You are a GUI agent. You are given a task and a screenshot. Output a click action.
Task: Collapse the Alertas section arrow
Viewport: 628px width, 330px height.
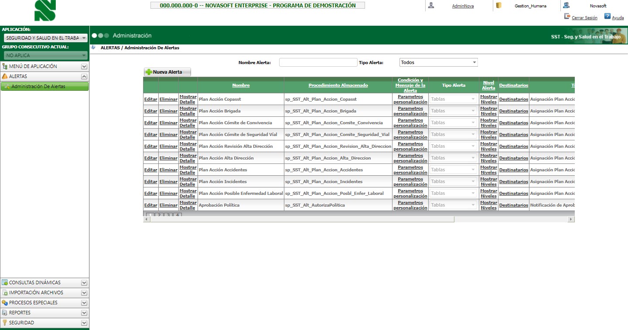(84, 77)
